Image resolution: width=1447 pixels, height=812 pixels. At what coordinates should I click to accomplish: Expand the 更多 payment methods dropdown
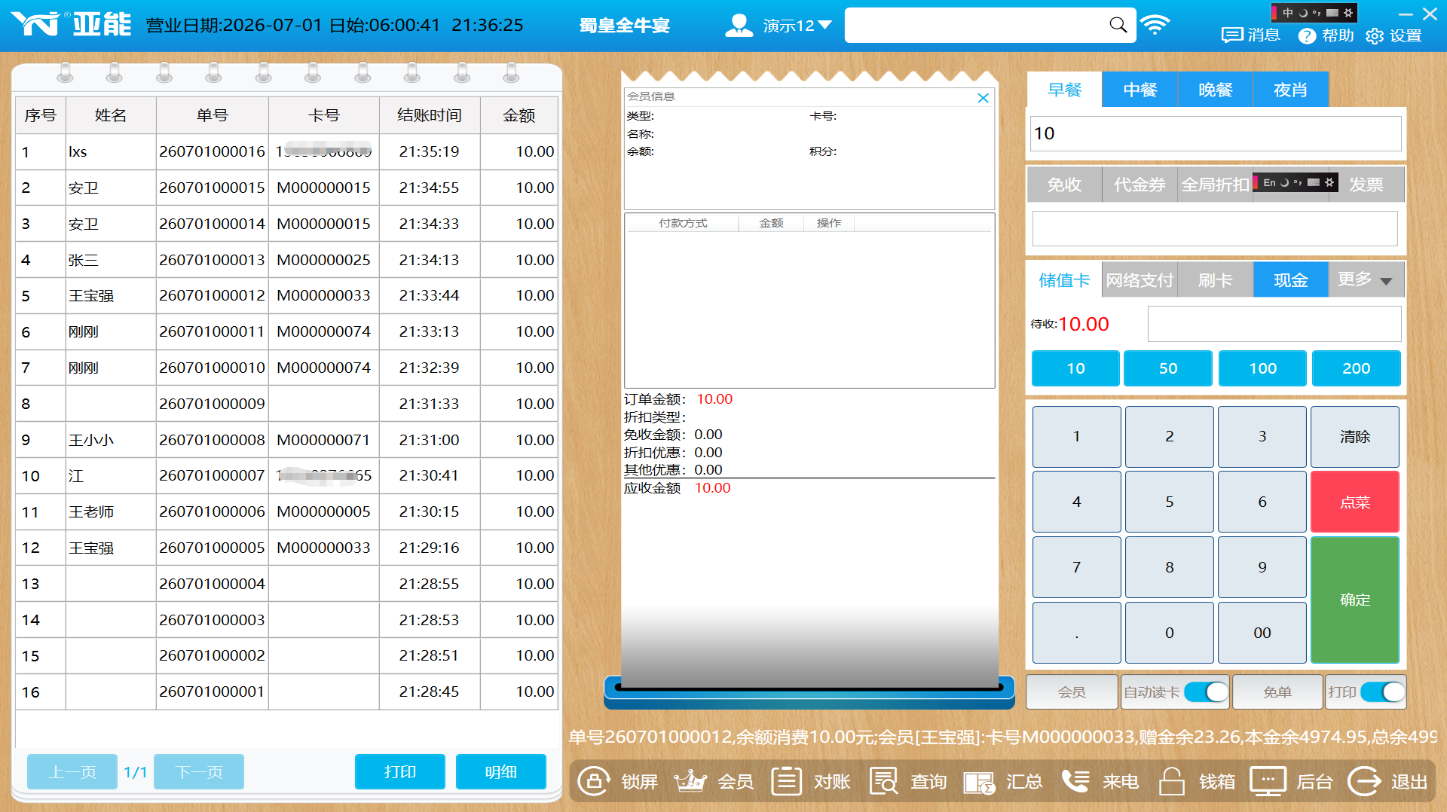[1386, 281]
